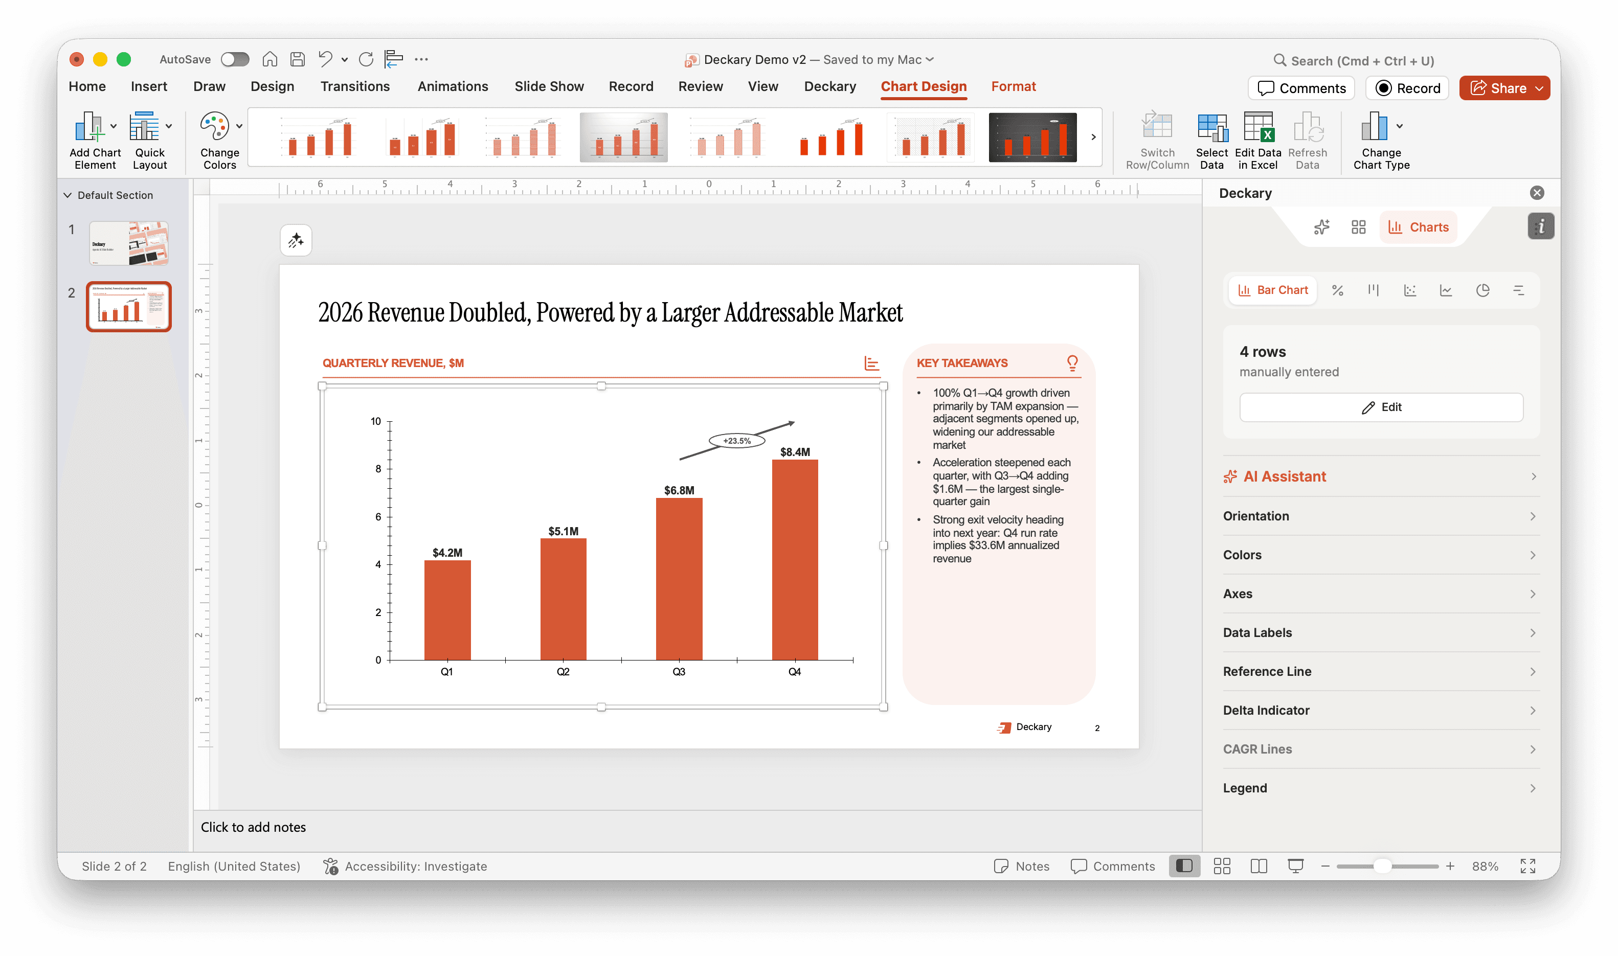Click the Share button

[x=1504, y=88]
